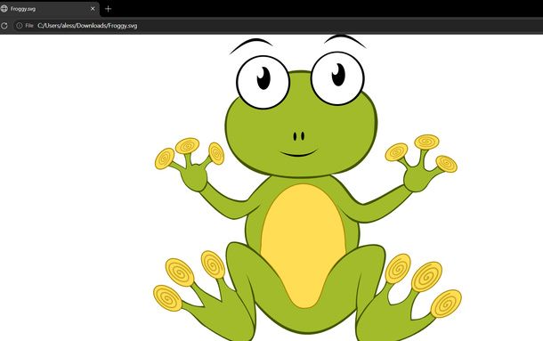Click the globe favicon on Froggy.svg tab
This screenshot has width=543, height=341.
(4, 9)
